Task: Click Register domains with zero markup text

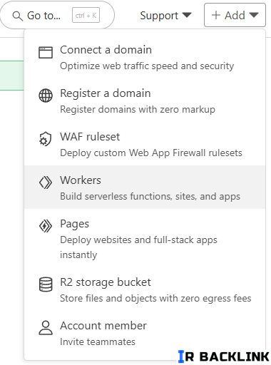Action: coord(138,109)
